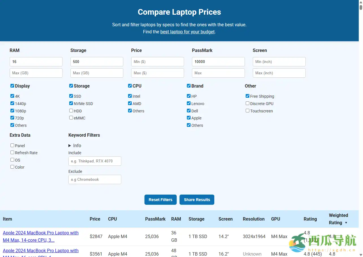Enable the eMMC storage filter
The height and width of the screenshot is (257, 363).
[71, 117]
